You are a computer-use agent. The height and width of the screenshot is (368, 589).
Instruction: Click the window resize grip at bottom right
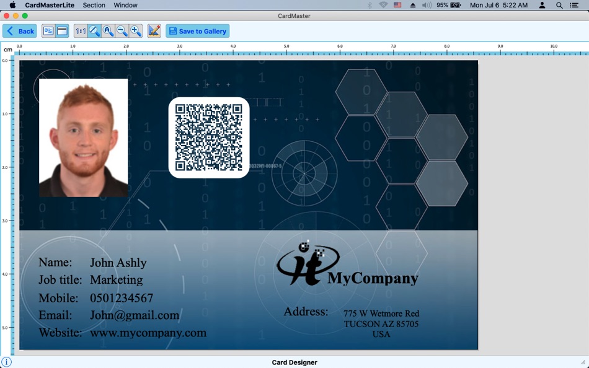click(583, 362)
